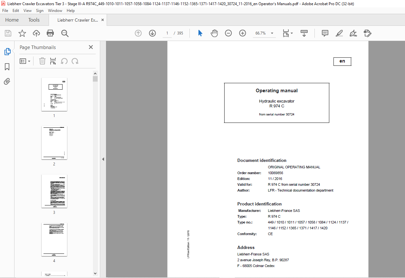Screen dimensions: 405x278
Task: Bookmark file with the star icon
Action: click(22, 33)
